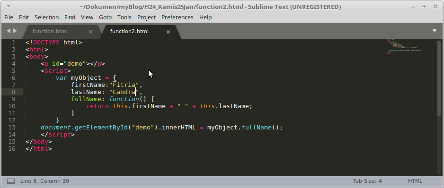Click line number 6 in gutter
Image resolution: width=444 pixels, height=188 pixels.
(x=14, y=78)
